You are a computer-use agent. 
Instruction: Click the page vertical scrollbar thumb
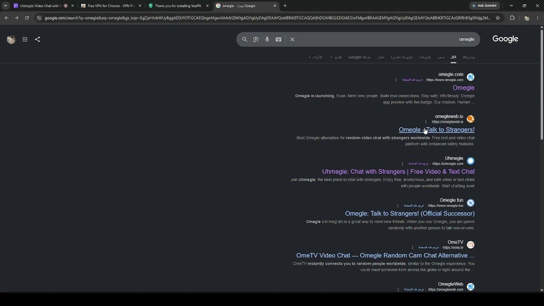coord(542,85)
